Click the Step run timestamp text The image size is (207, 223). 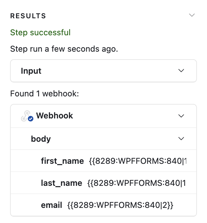click(64, 49)
